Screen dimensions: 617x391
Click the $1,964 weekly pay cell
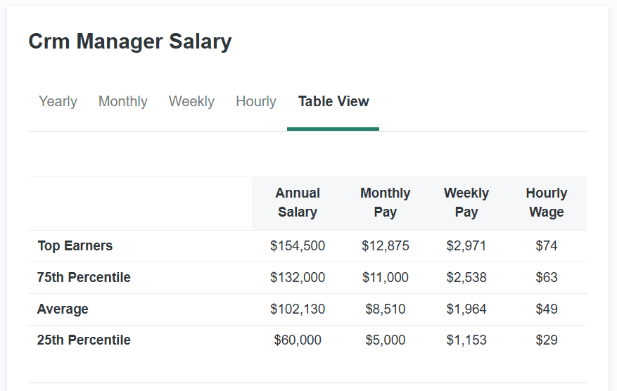tap(466, 309)
